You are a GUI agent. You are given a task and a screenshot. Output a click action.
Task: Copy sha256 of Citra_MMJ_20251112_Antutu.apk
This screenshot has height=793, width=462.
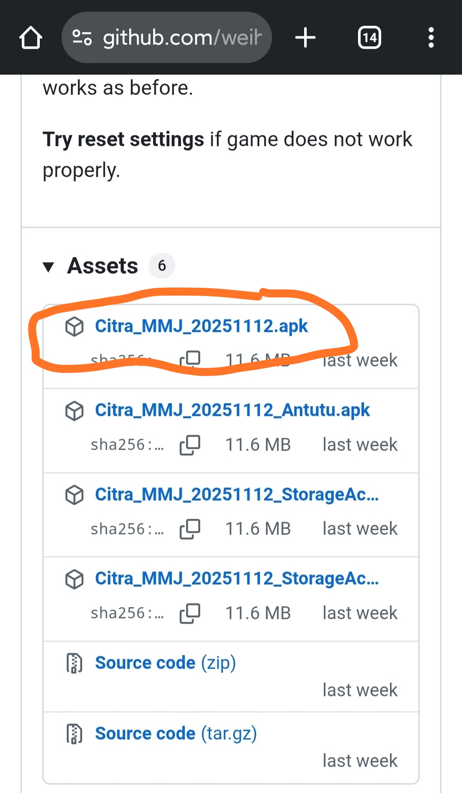(x=190, y=445)
